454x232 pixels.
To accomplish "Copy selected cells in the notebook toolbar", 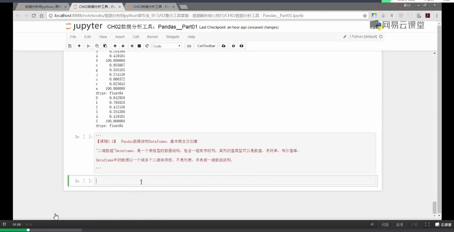I will tap(97, 46).
